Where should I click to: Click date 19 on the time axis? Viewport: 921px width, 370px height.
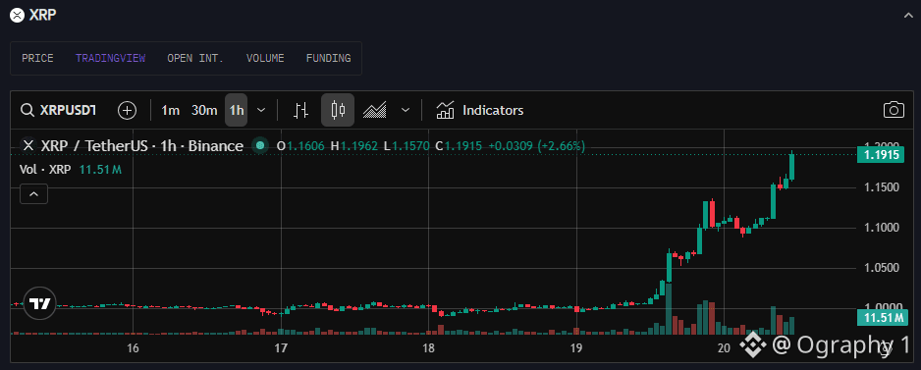click(x=576, y=348)
